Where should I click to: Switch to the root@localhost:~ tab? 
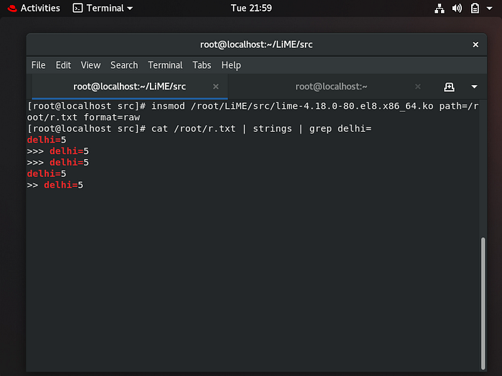click(331, 87)
